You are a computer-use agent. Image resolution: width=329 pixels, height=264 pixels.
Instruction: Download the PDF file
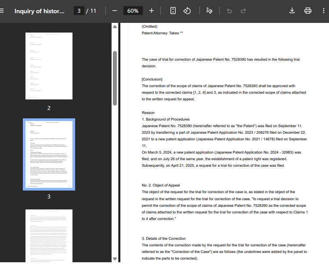click(x=292, y=11)
